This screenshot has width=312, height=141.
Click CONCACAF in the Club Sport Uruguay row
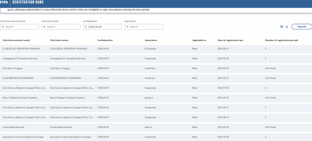point(103,68)
